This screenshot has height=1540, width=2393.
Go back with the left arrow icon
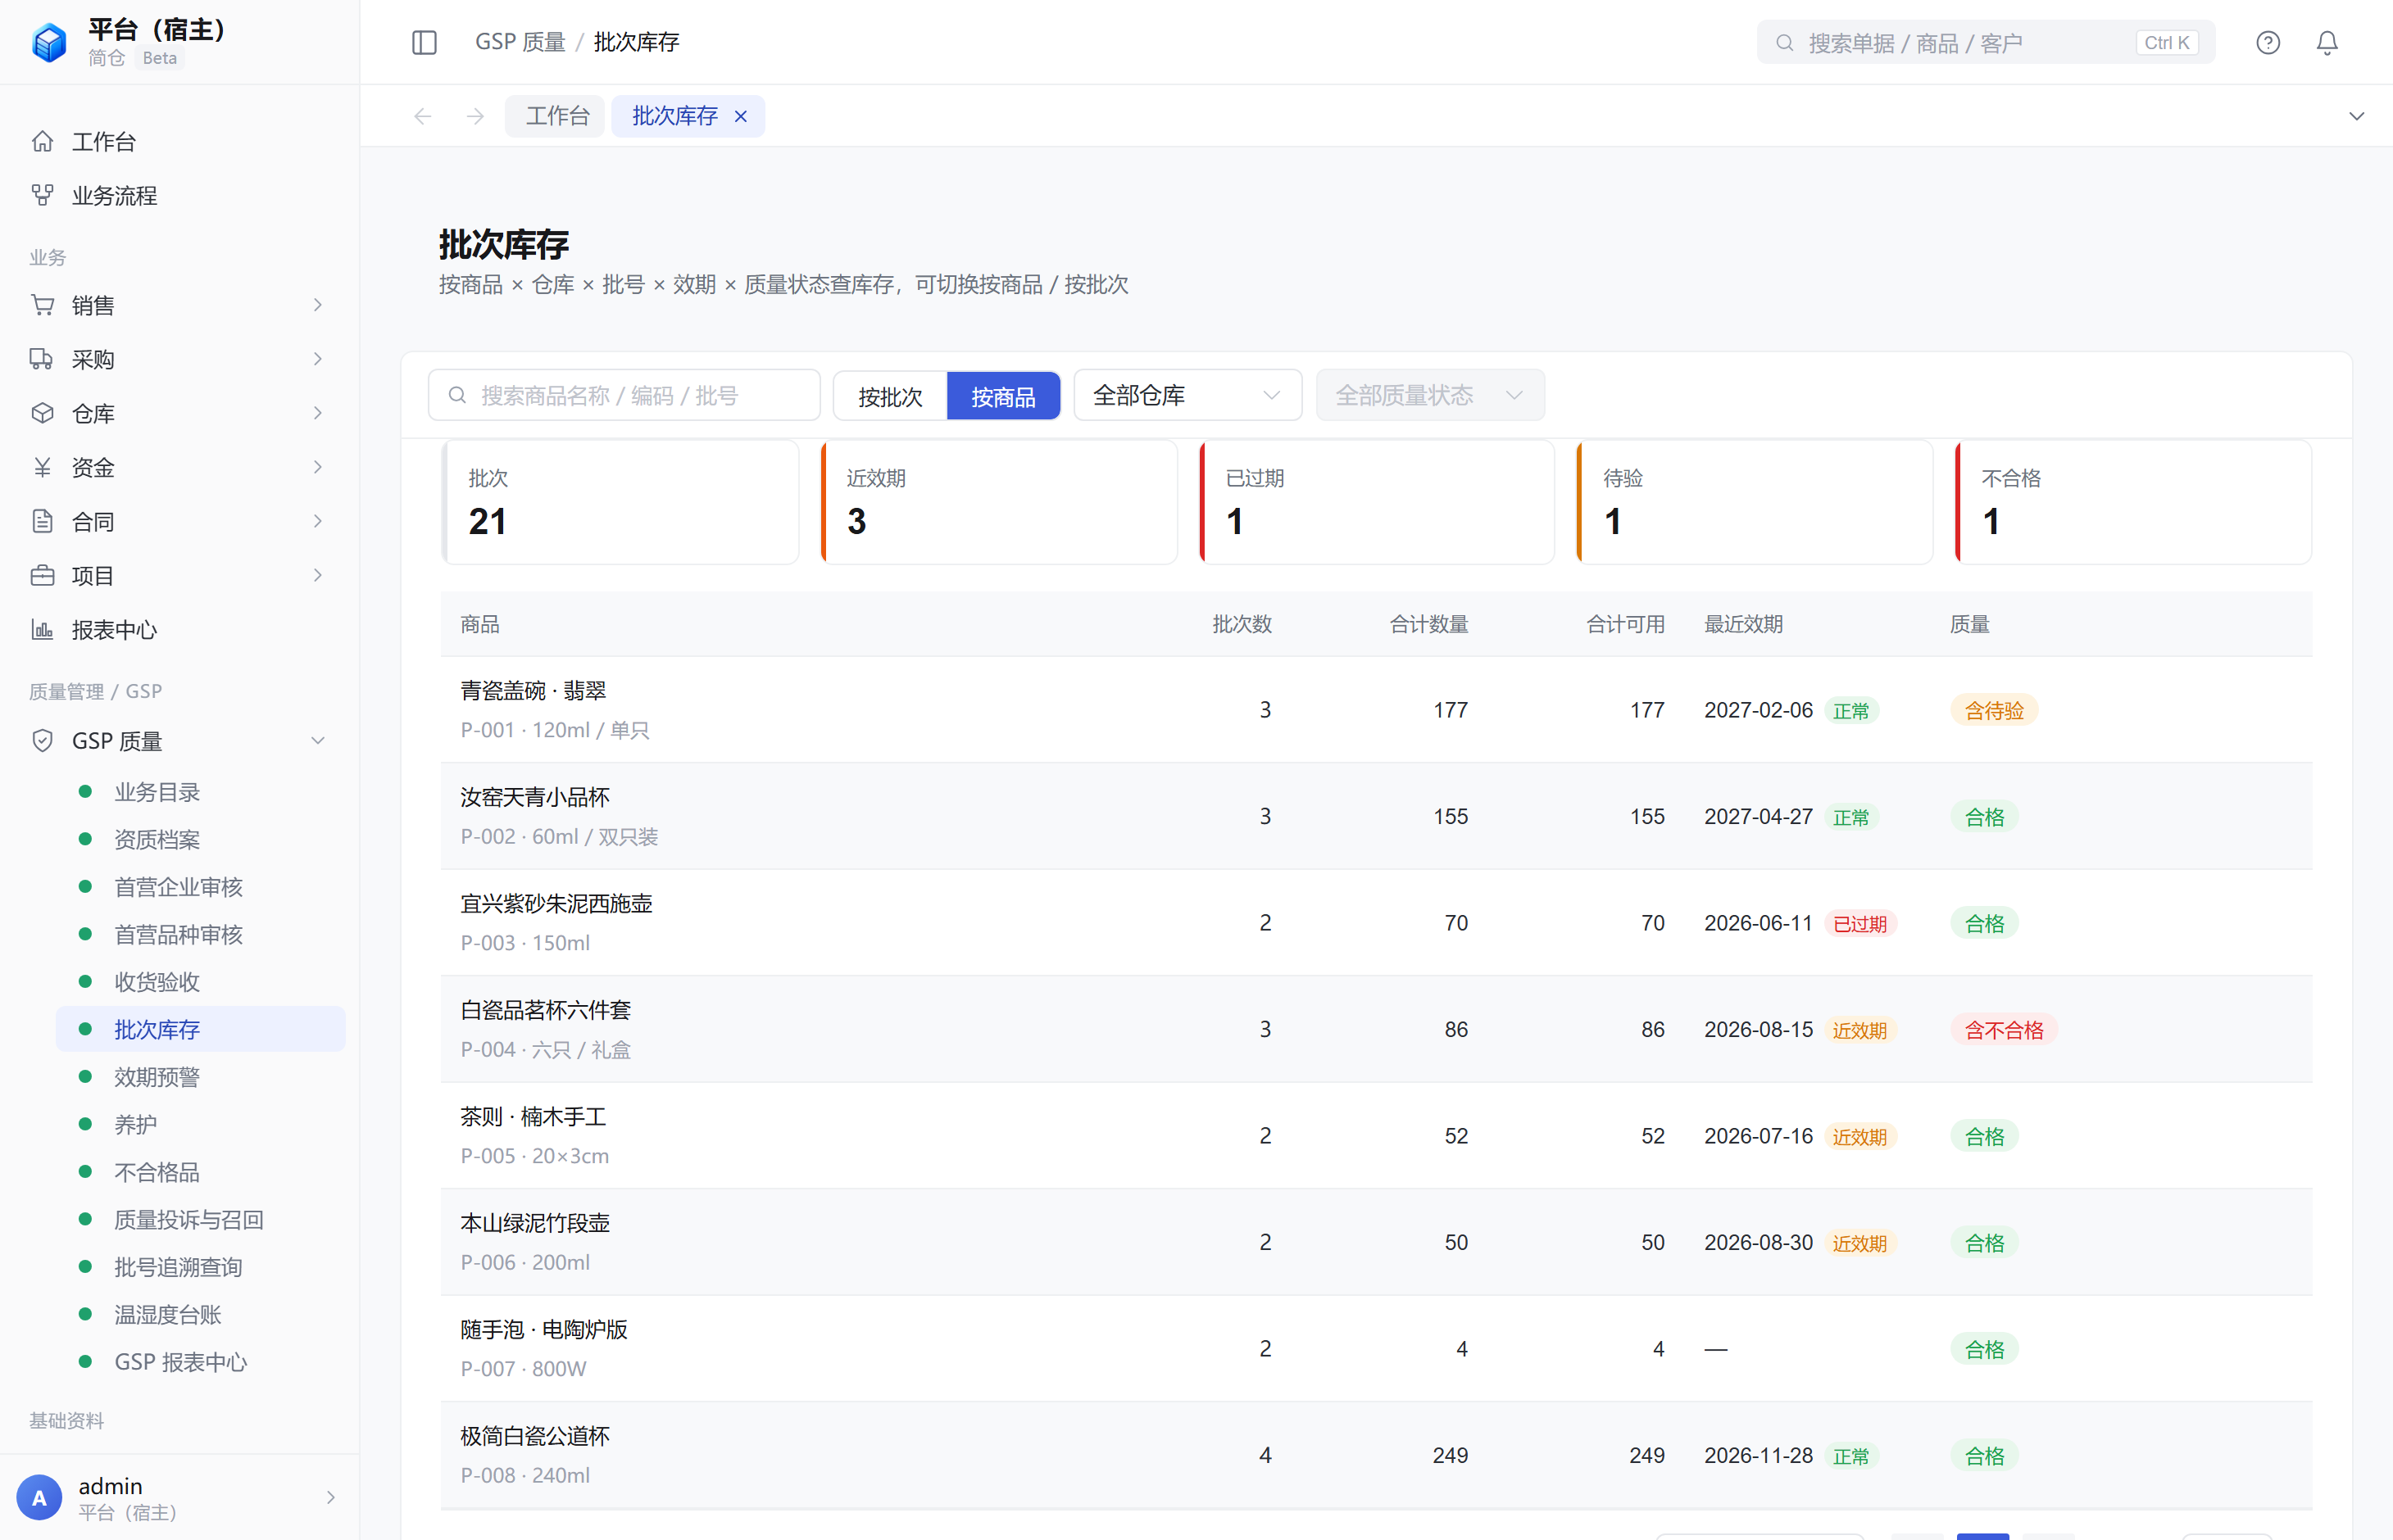[423, 116]
